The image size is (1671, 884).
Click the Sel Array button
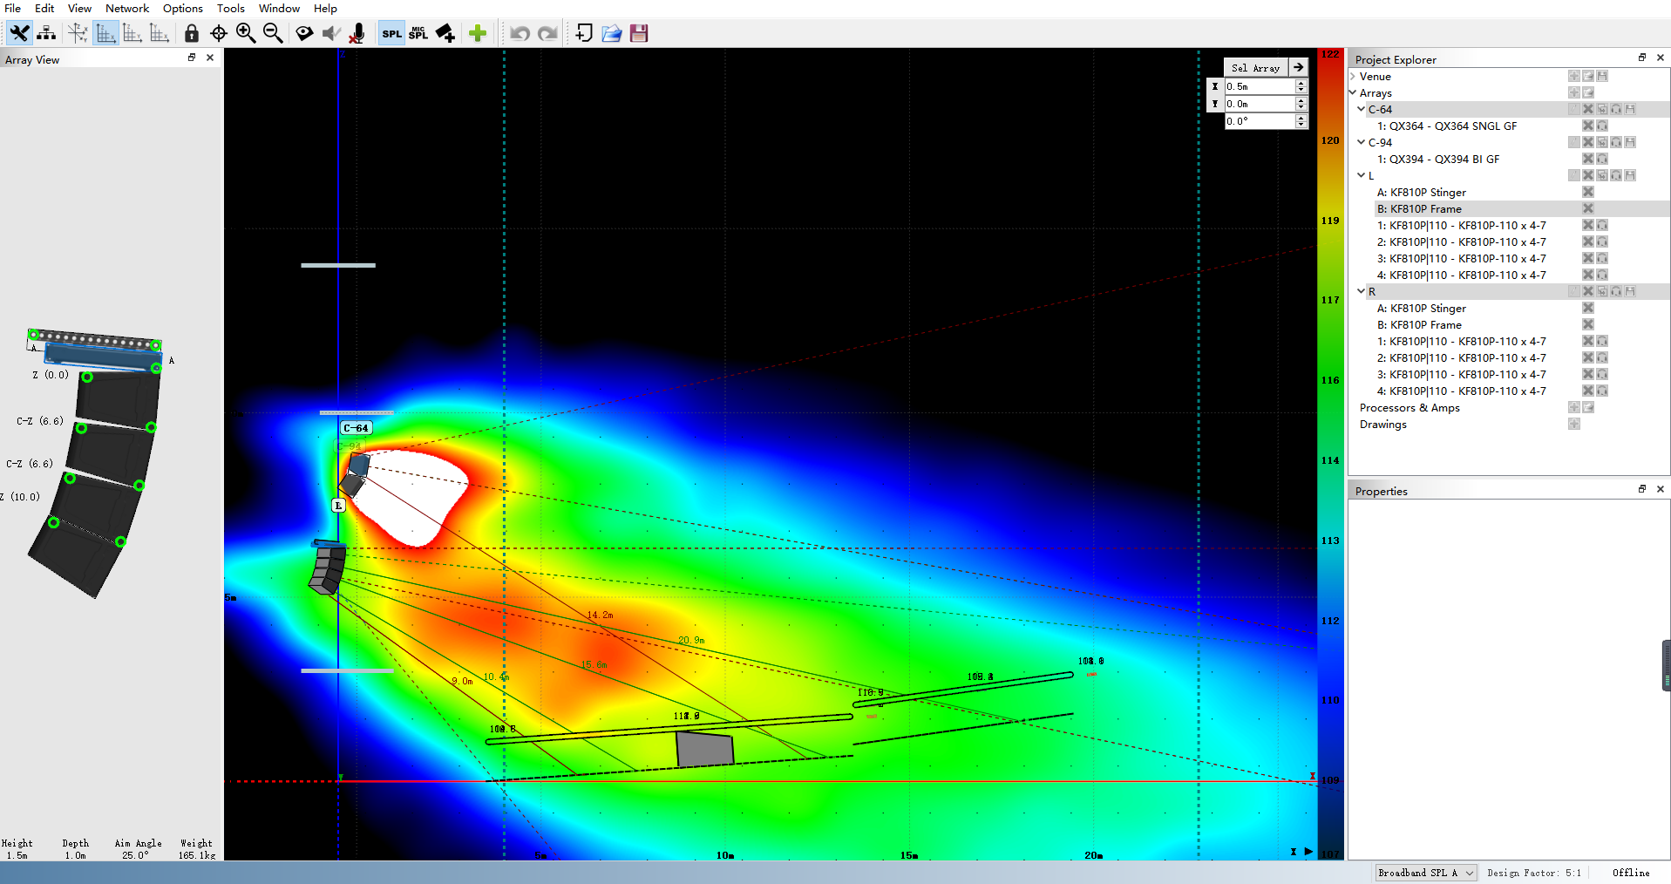pos(1256,67)
